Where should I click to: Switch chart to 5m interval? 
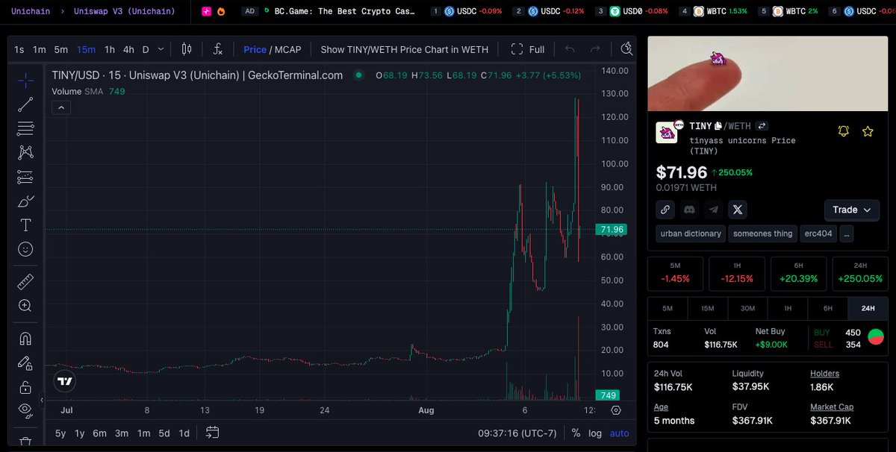[x=61, y=49]
